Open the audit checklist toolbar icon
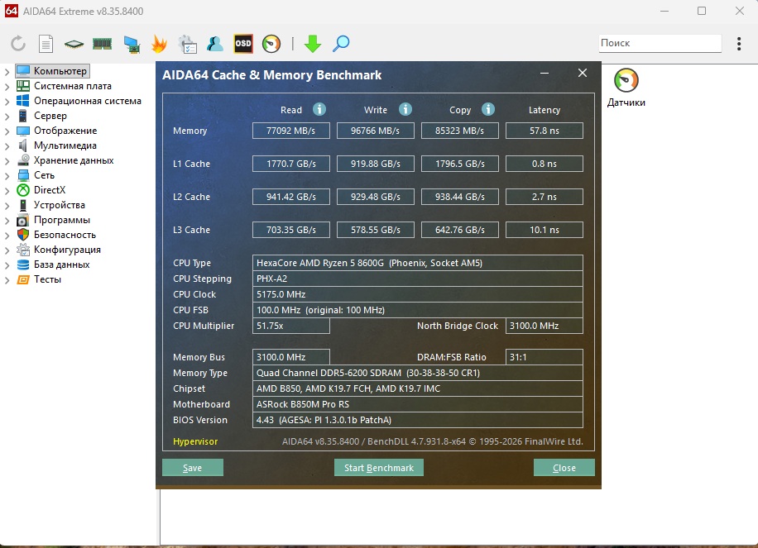 187,44
